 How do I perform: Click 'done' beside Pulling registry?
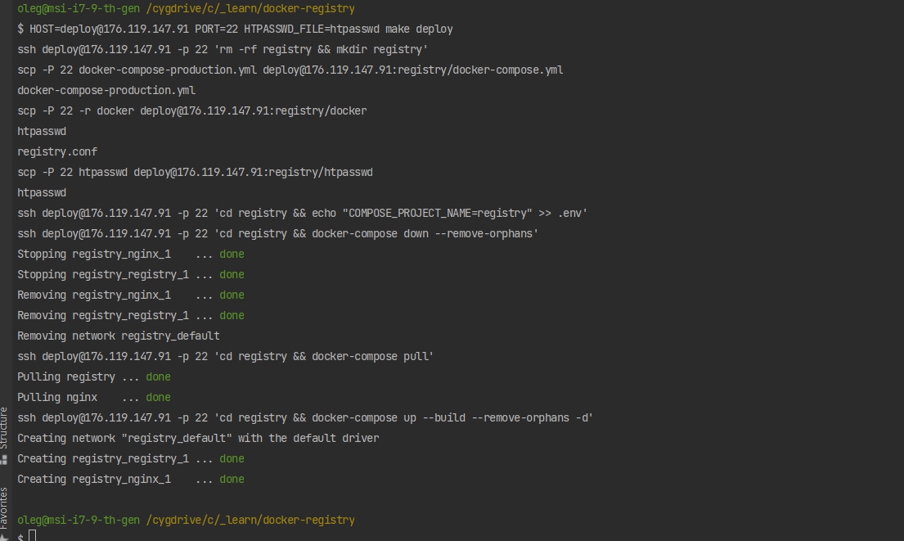tap(158, 376)
